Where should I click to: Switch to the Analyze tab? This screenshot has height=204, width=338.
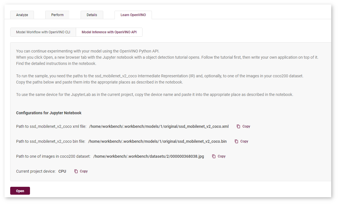coord(22,15)
